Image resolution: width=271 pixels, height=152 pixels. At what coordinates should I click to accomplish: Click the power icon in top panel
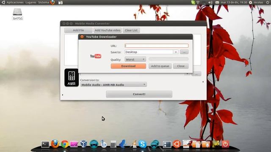(268, 3)
